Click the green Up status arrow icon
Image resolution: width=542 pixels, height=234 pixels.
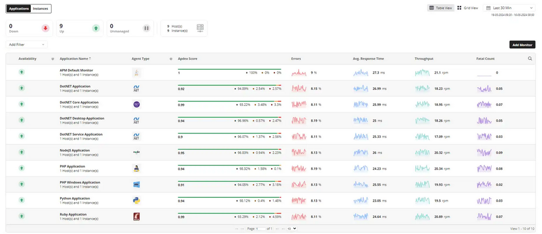pyautogui.click(x=95, y=28)
